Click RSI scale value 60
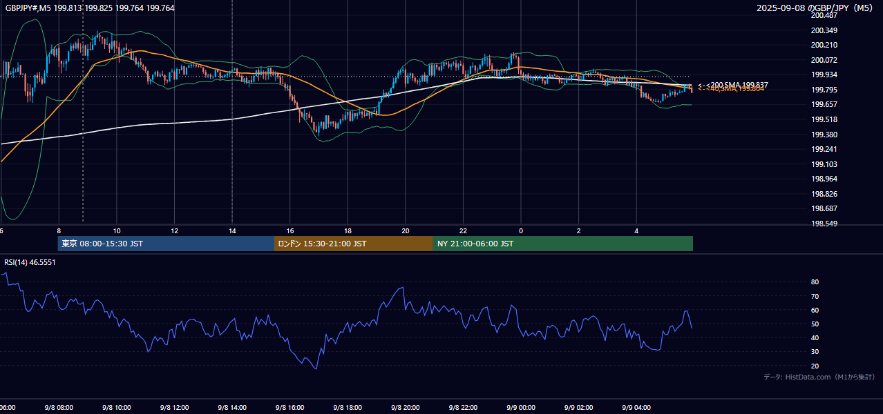Viewport: 883px width, 414px height. click(815, 310)
